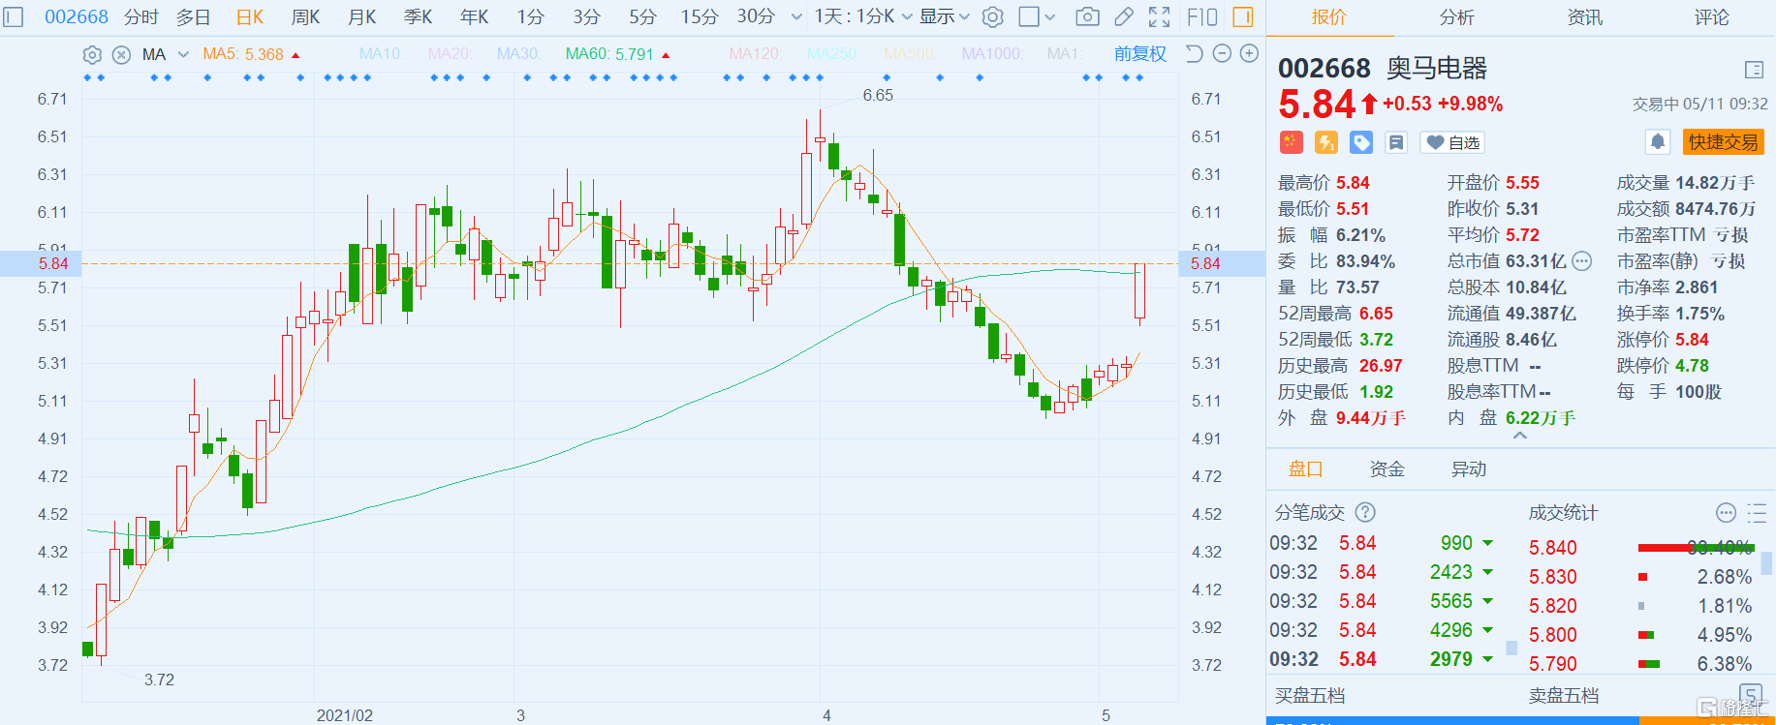Switch to the 周K chart tab
The width and height of the screenshot is (1776, 725).
tap(305, 16)
